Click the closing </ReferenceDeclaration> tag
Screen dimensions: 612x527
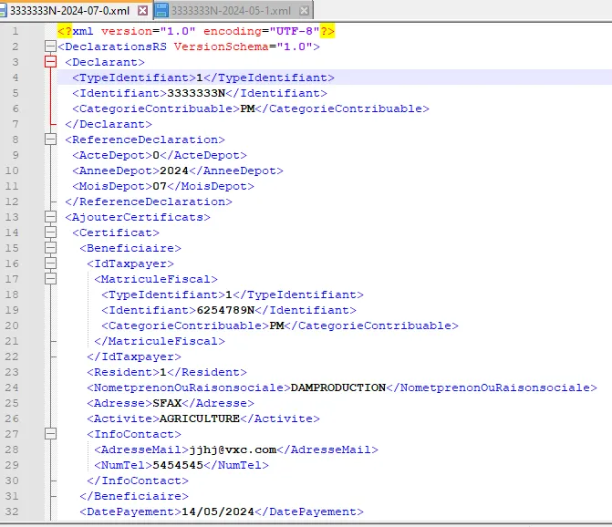coord(149,201)
